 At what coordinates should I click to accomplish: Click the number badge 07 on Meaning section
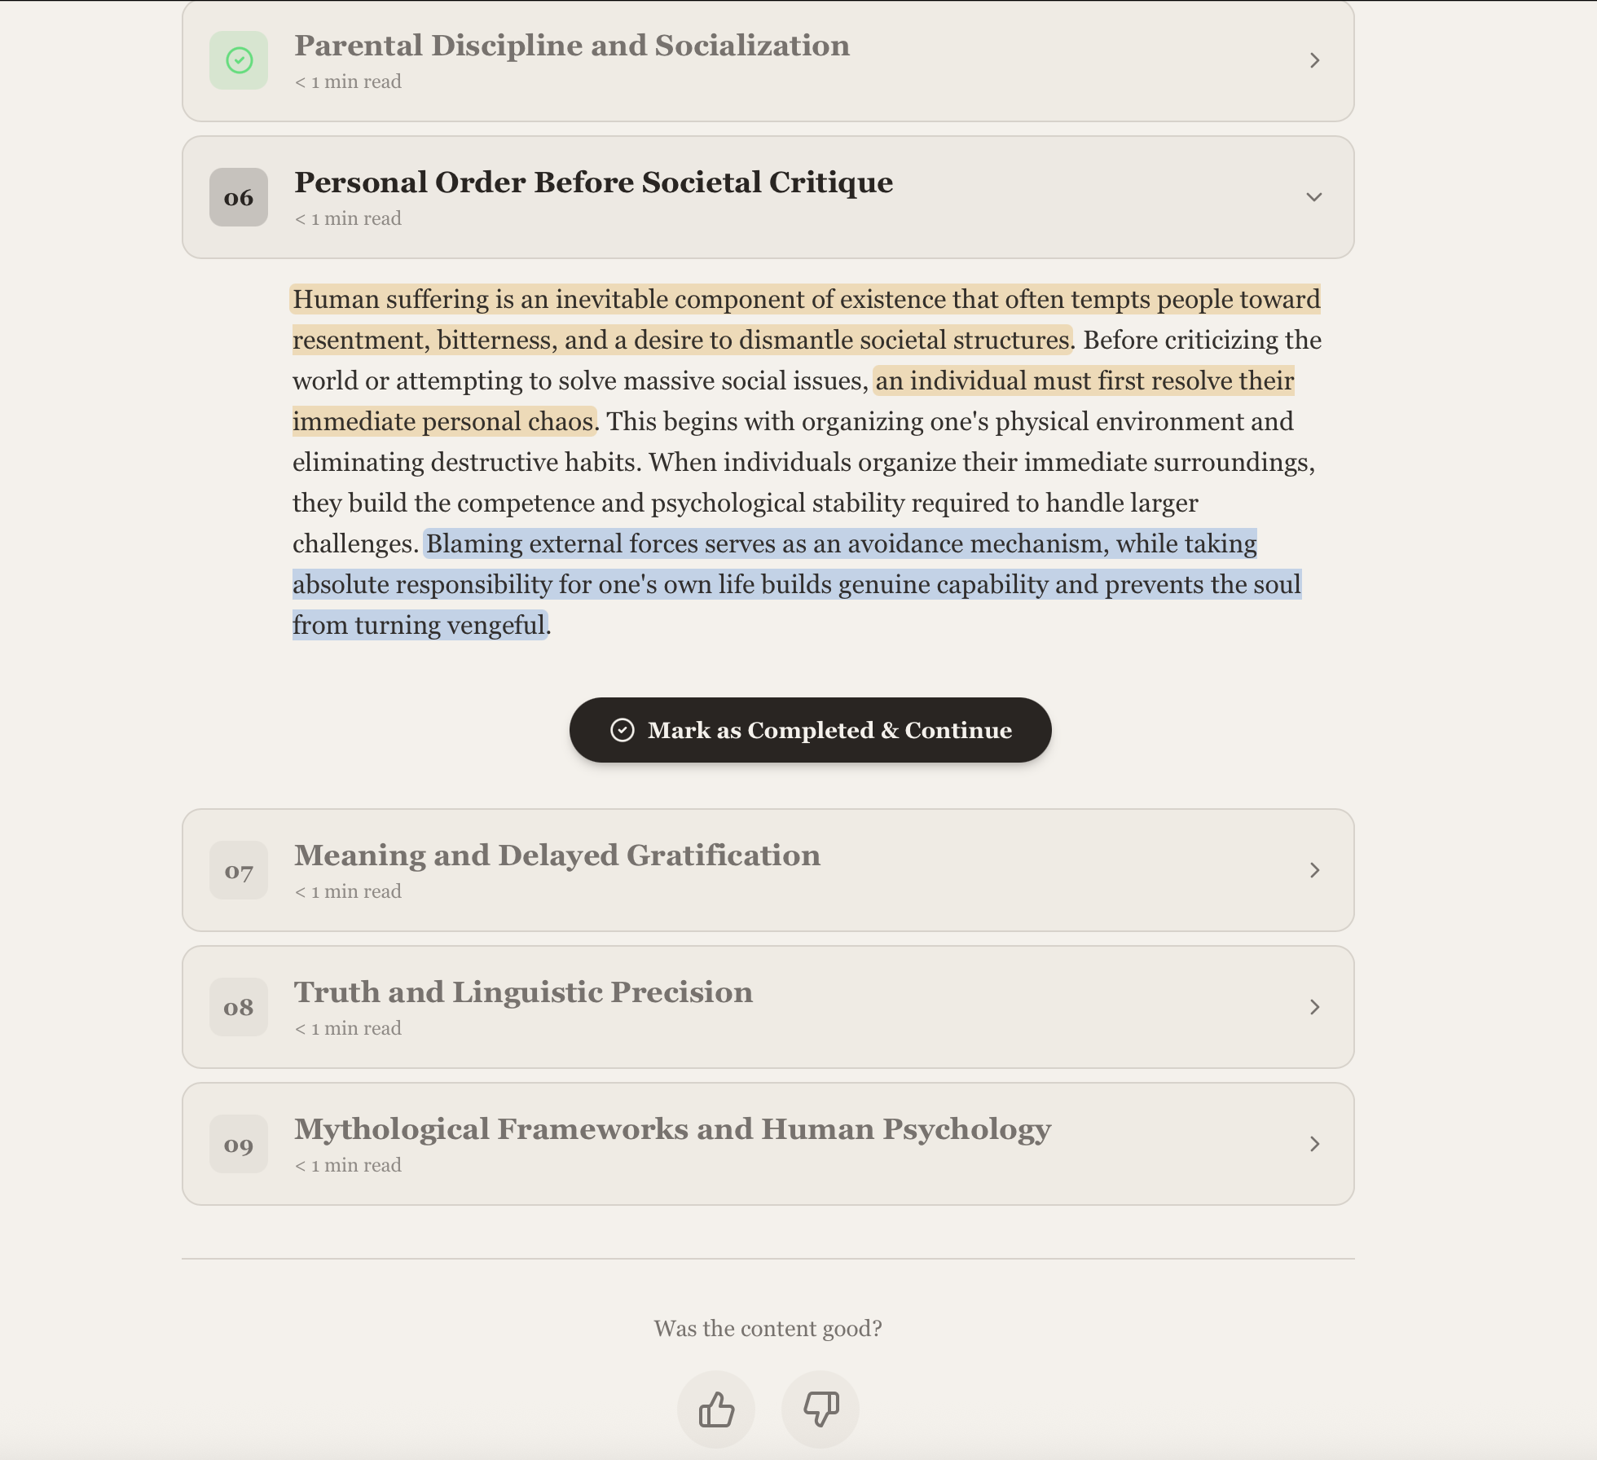(x=238, y=870)
